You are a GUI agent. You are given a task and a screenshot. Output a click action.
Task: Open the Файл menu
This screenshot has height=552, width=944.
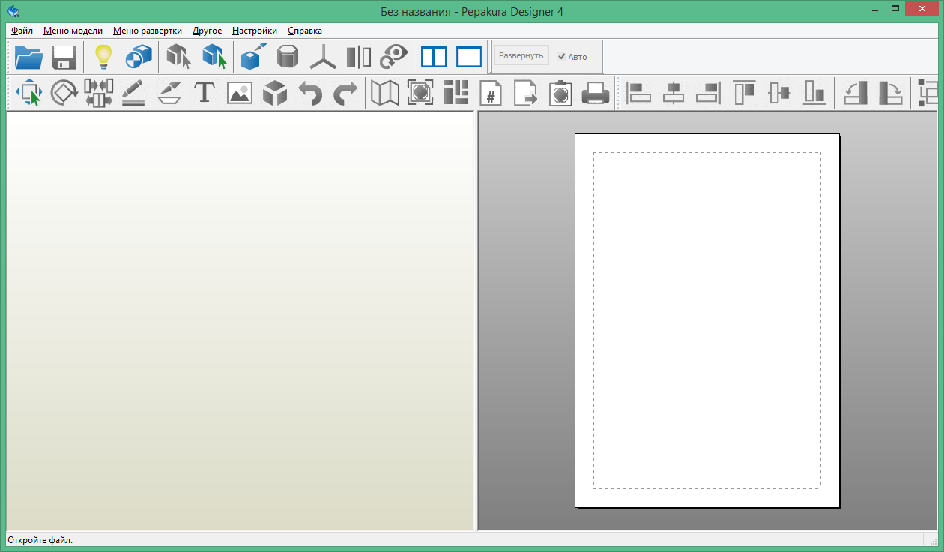22,31
